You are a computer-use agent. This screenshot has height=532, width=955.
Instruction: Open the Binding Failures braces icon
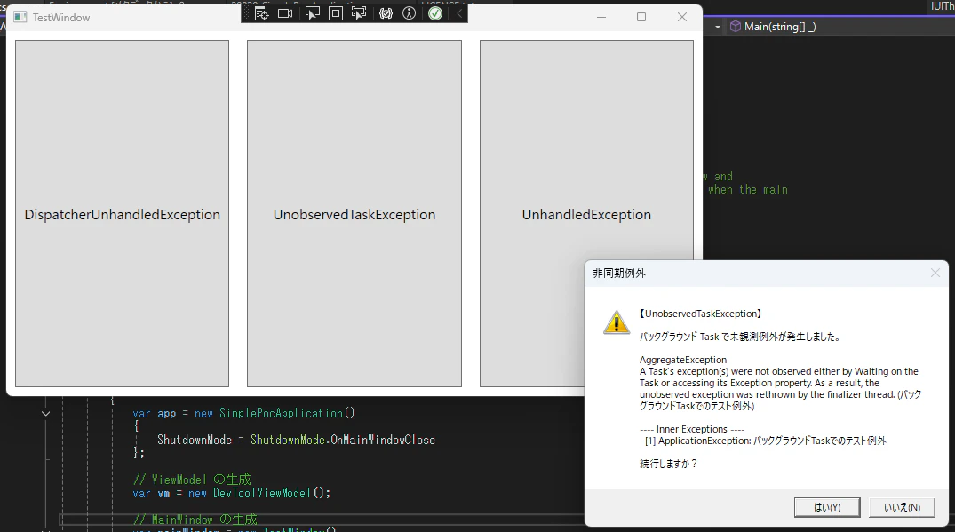tap(386, 13)
